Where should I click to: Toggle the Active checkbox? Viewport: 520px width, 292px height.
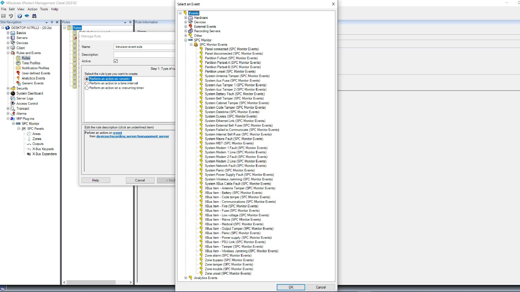pos(116,61)
